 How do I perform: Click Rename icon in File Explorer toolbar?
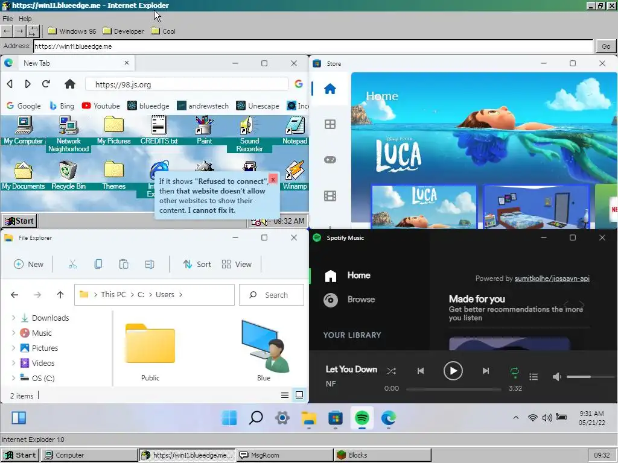(150, 264)
